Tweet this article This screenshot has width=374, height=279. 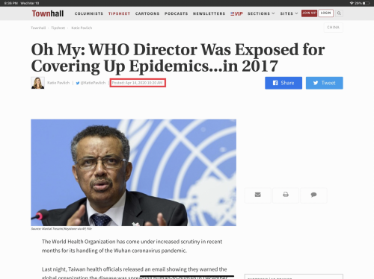[x=325, y=83]
